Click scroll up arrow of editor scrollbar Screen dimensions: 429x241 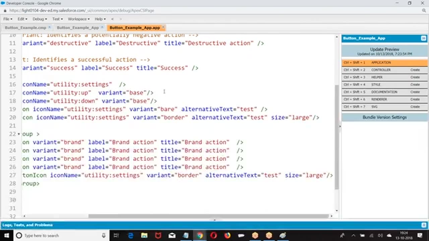[337, 36]
